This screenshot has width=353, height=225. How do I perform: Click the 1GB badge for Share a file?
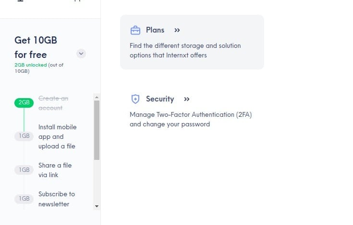(24, 170)
